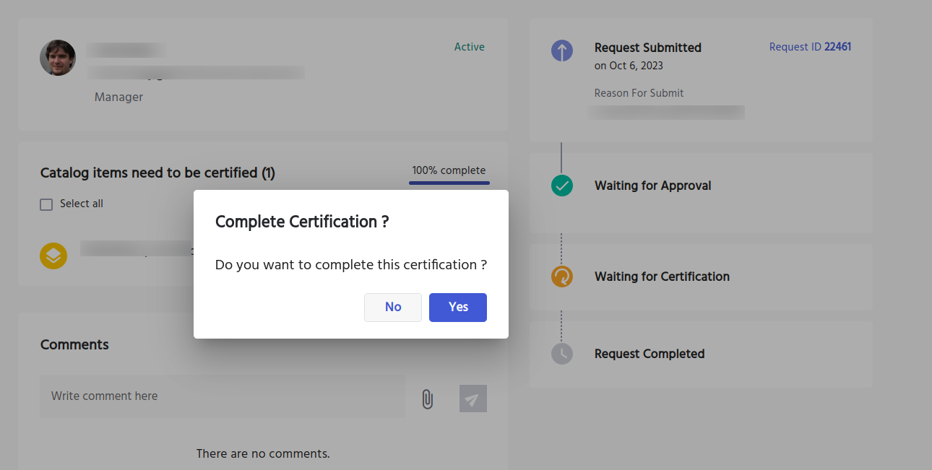Click the Write comment here field
Viewport: 932px width, 470px height.
pos(222,396)
